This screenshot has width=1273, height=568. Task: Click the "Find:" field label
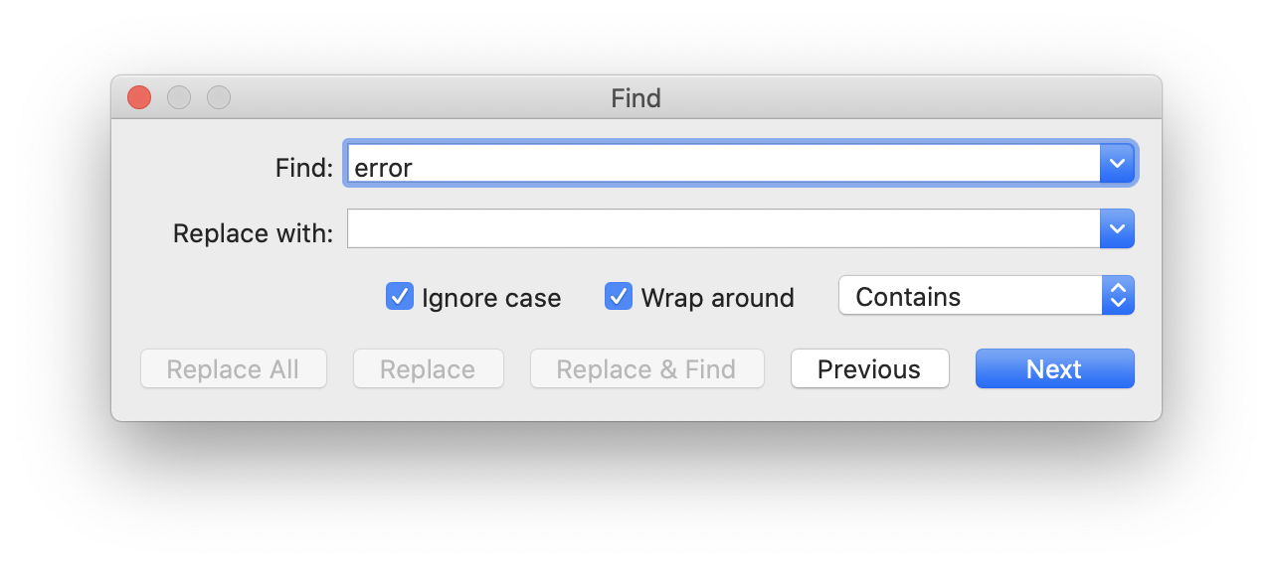coord(304,168)
